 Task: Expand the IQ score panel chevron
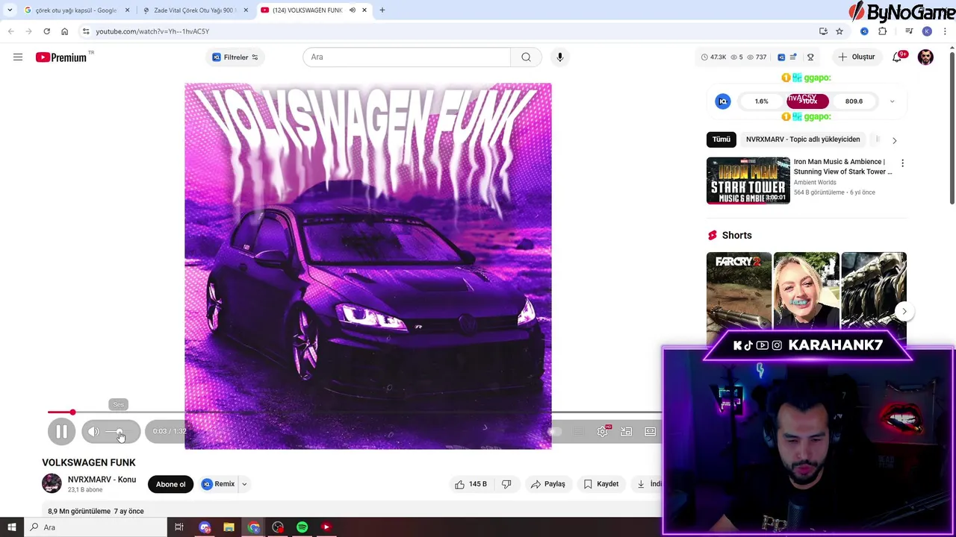click(892, 101)
